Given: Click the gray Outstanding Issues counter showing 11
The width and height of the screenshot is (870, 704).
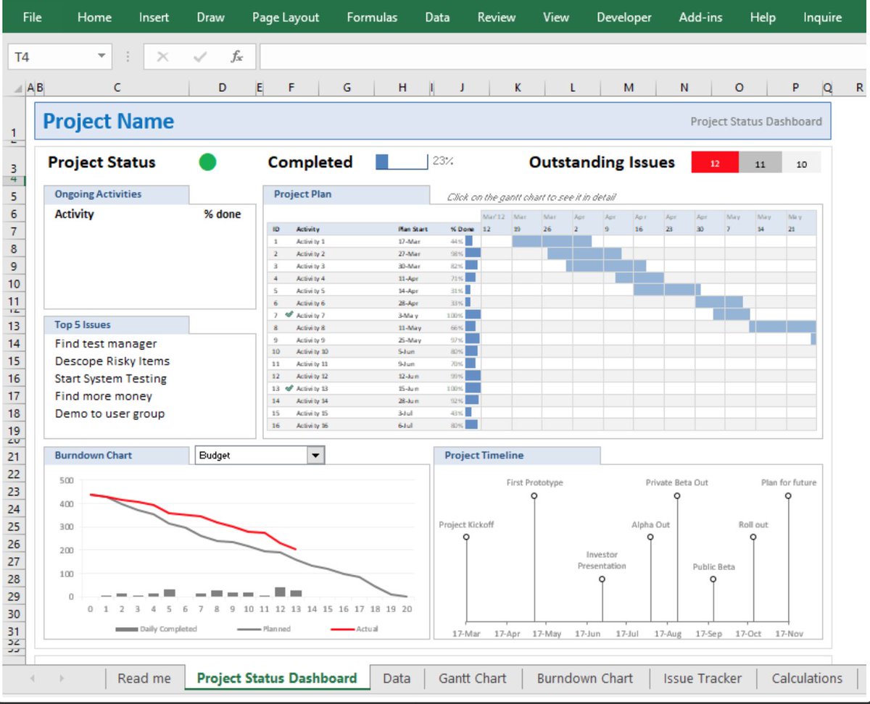Looking at the screenshot, I should pyautogui.click(x=760, y=162).
